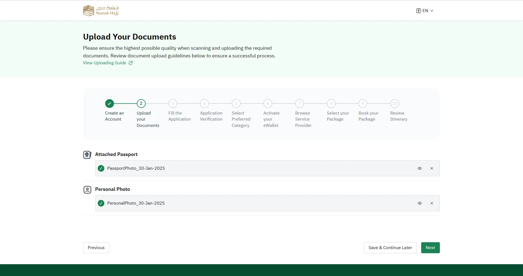Viewport: 523px width, 276px height.
Task: Click the completed Create an Account step circle
Action: coord(109,104)
